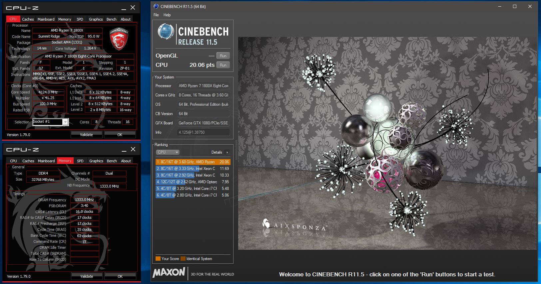Click OK in lower CPU-Z window

coord(120,276)
